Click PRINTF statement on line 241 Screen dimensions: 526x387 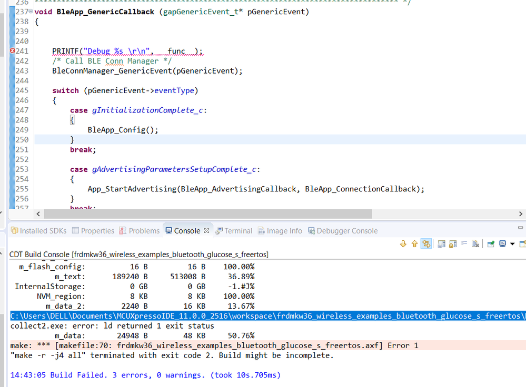click(x=127, y=51)
